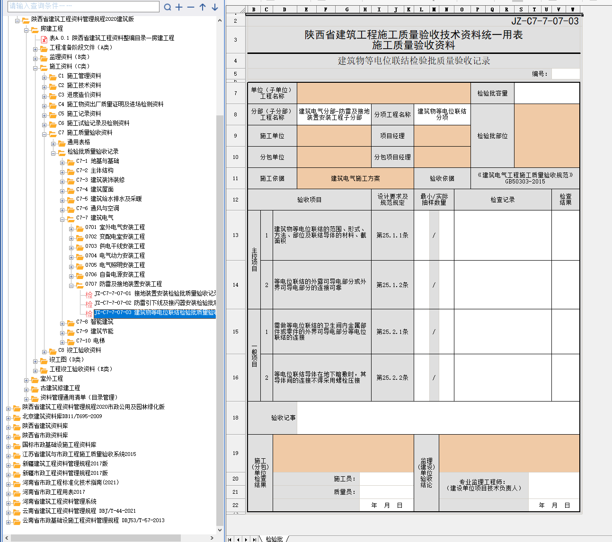The width and height of the screenshot is (612, 542).
Task: Click tree panel horizontal scrollbar right arrow
Action: pos(212,538)
